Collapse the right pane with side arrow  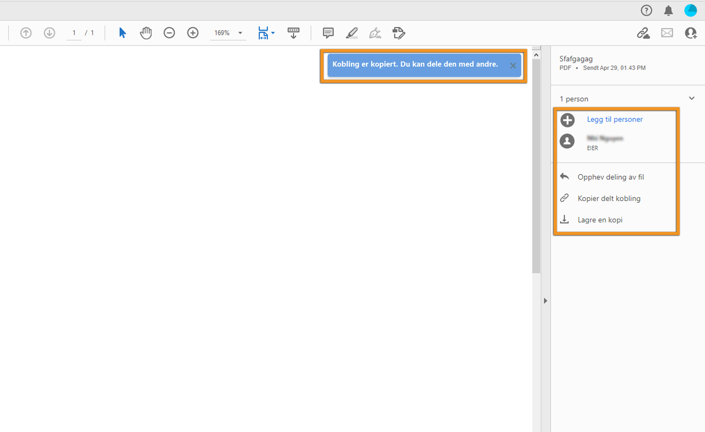click(x=545, y=301)
